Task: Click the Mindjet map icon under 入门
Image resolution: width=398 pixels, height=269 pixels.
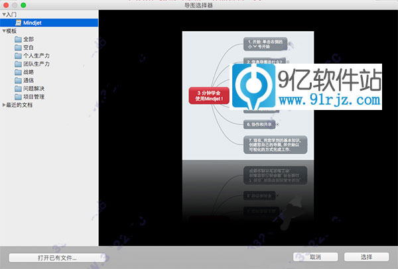Action: pyautogui.click(x=17, y=23)
